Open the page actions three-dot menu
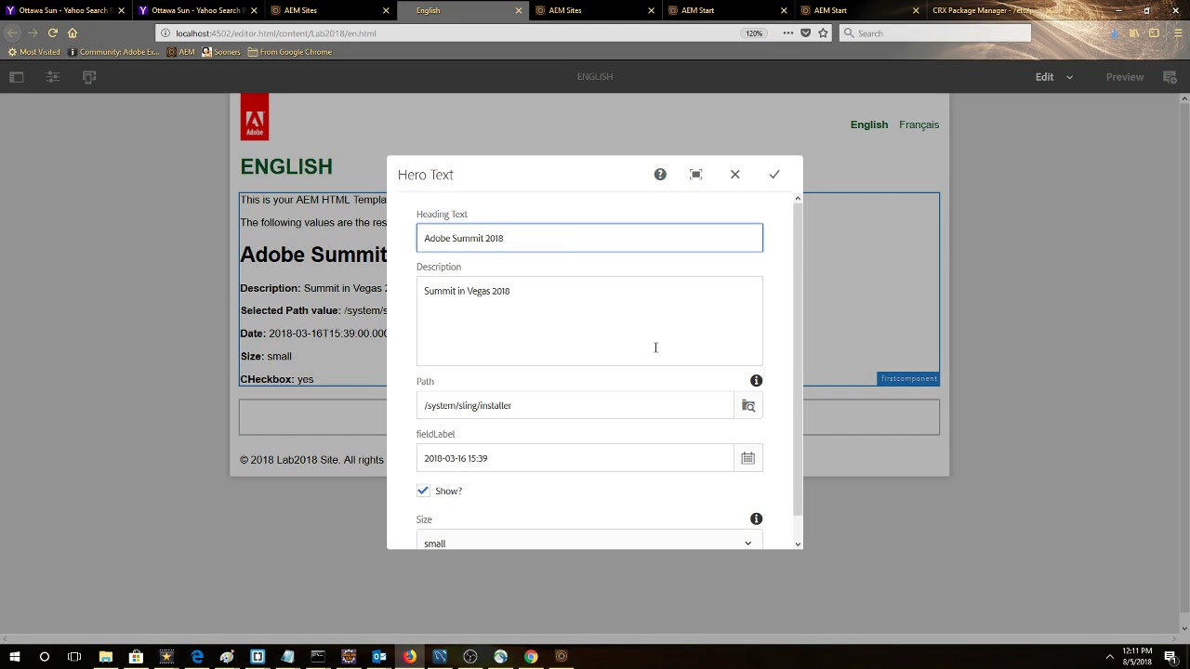The width and height of the screenshot is (1190, 669). tap(788, 33)
